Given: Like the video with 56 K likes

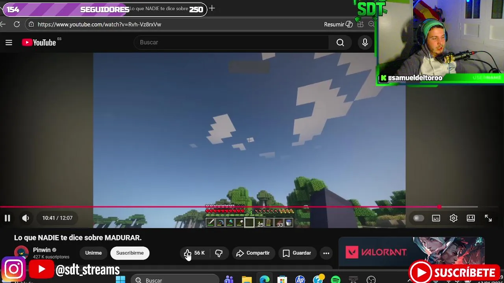Looking at the screenshot, I should click(x=195, y=253).
